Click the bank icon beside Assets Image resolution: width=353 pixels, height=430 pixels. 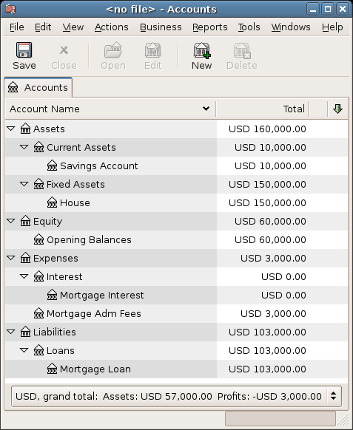26,129
